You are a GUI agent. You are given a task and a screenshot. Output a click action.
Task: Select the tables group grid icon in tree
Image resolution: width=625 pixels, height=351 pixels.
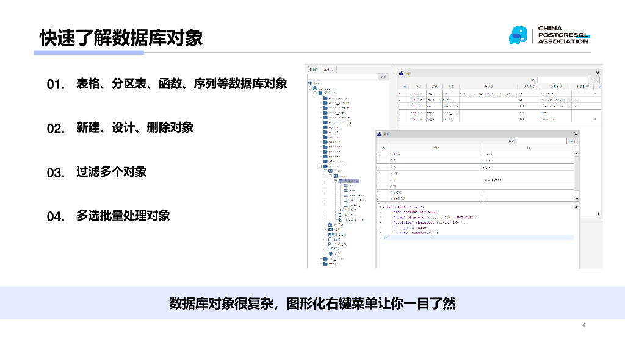pyautogui.click(x=330, y=171)
